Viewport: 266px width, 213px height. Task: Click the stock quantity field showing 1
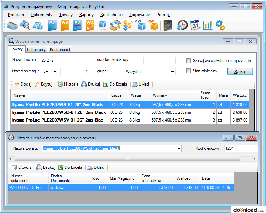[x=75, y=72]
